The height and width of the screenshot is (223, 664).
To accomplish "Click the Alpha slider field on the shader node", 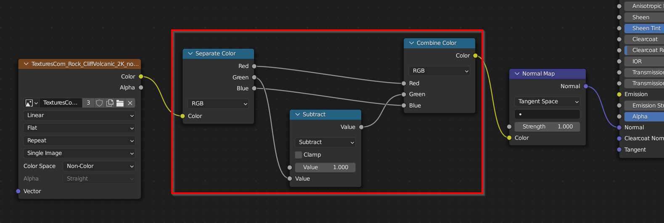I will click(x=644, y=116).
